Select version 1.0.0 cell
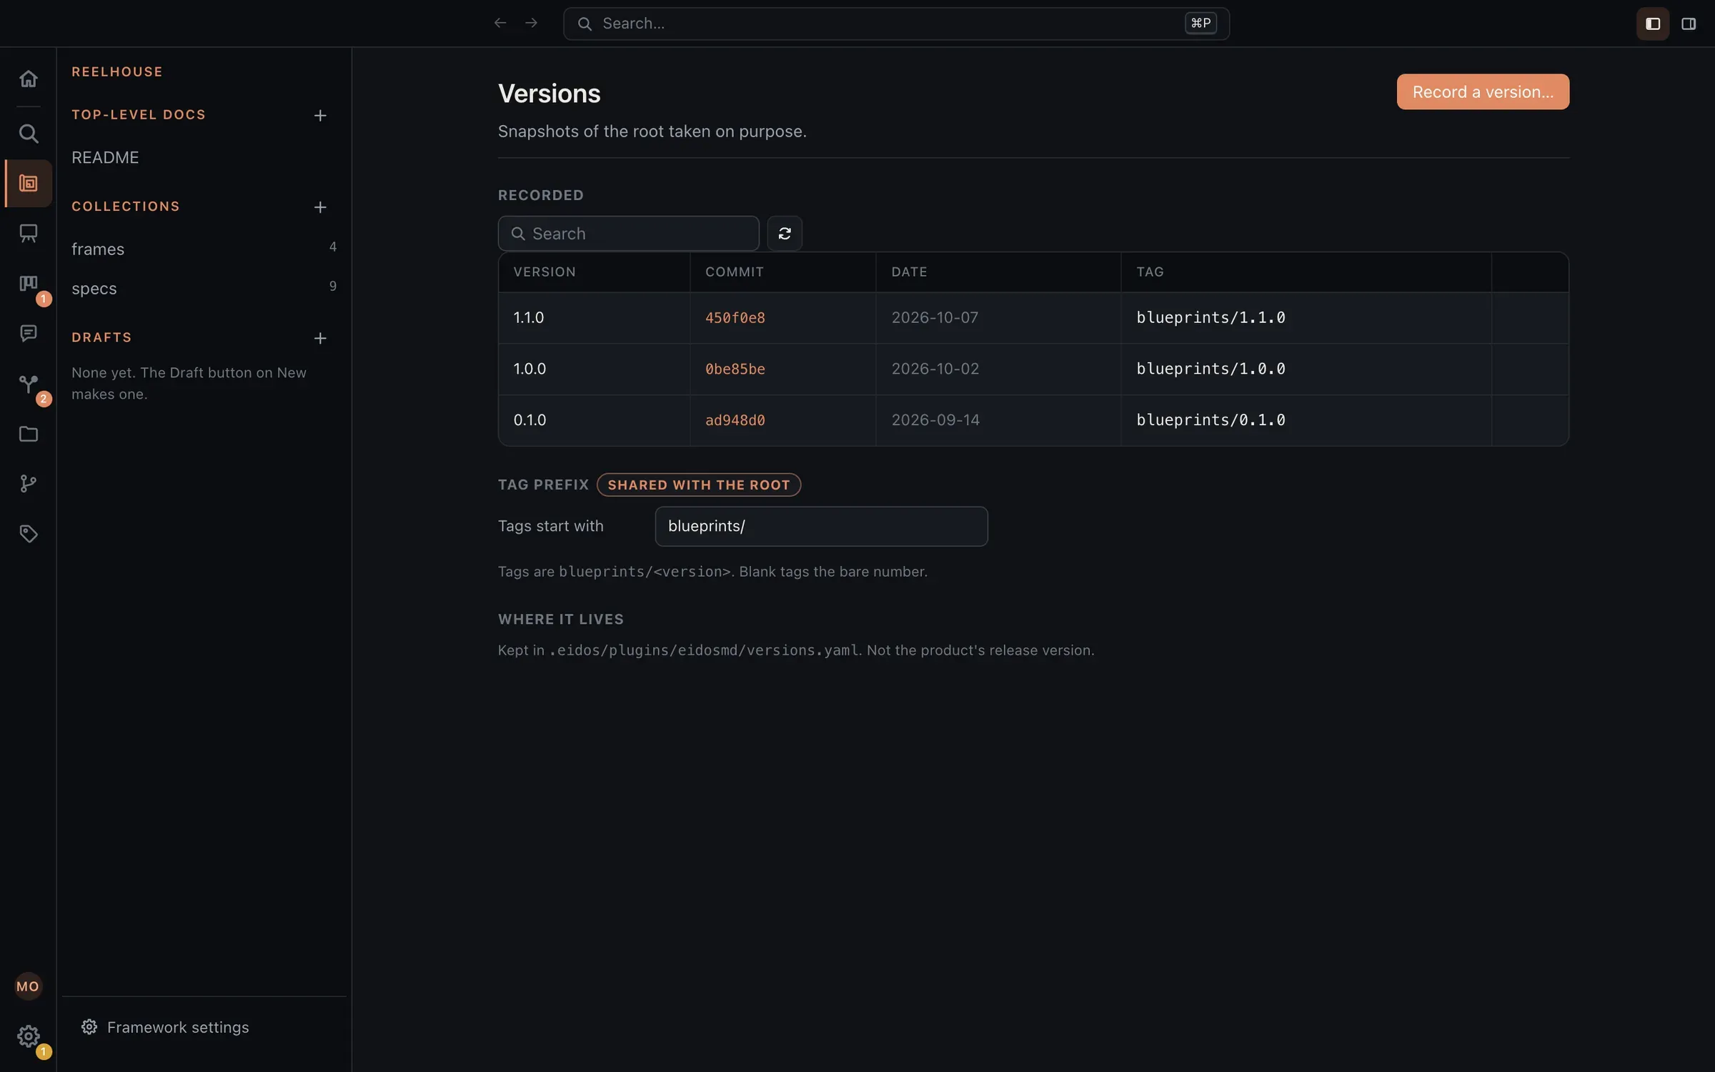 coord(594,369)
